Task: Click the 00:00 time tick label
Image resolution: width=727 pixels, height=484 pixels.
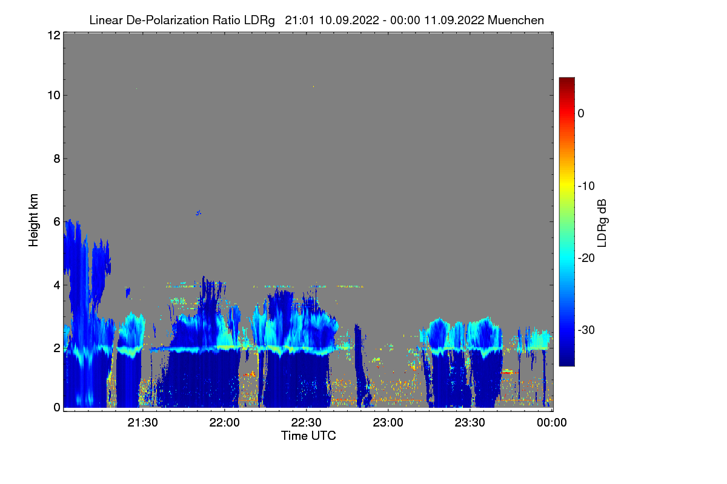Action: click(551, 423)
